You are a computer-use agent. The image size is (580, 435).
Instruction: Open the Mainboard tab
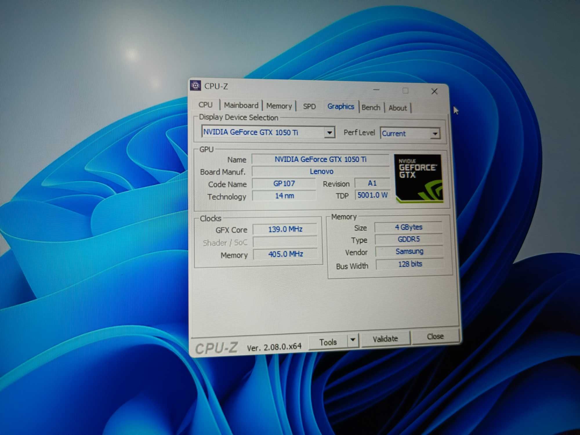241,105
